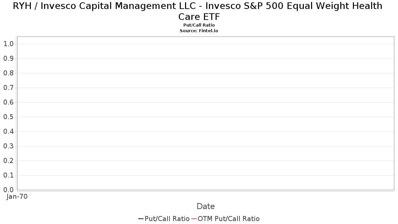Image resolution: width=398 pixels, height=224 pixels.
Task: Open the Source: Fintel.io attribution
Action: coord(199,31)
